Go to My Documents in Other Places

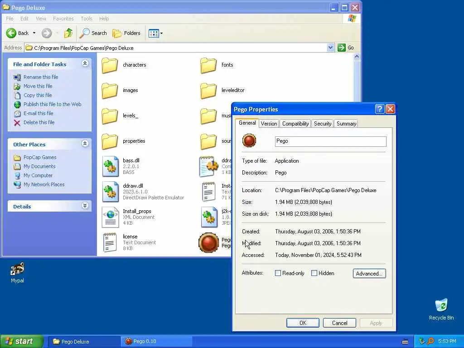39,166
